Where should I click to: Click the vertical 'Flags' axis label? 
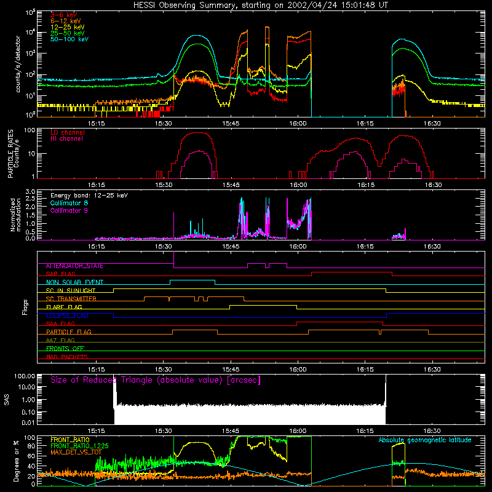coord(25,307)
